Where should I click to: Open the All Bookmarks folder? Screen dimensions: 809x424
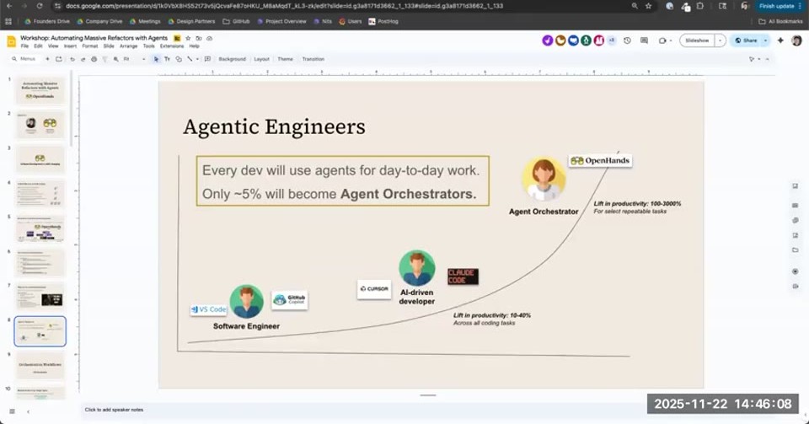(x=780, y=22)
